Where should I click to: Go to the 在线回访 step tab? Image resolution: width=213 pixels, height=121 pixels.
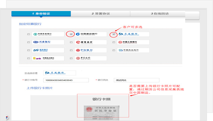pyautogui.click(x=158, y=14)
